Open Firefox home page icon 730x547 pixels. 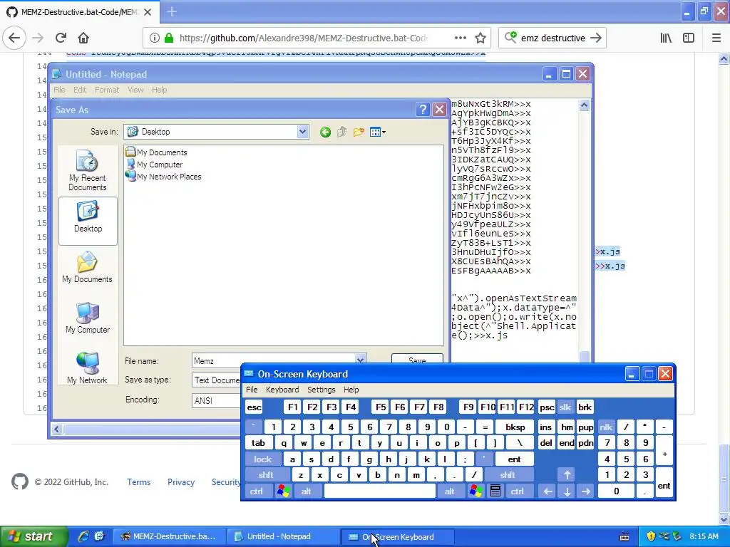point(83,38)
